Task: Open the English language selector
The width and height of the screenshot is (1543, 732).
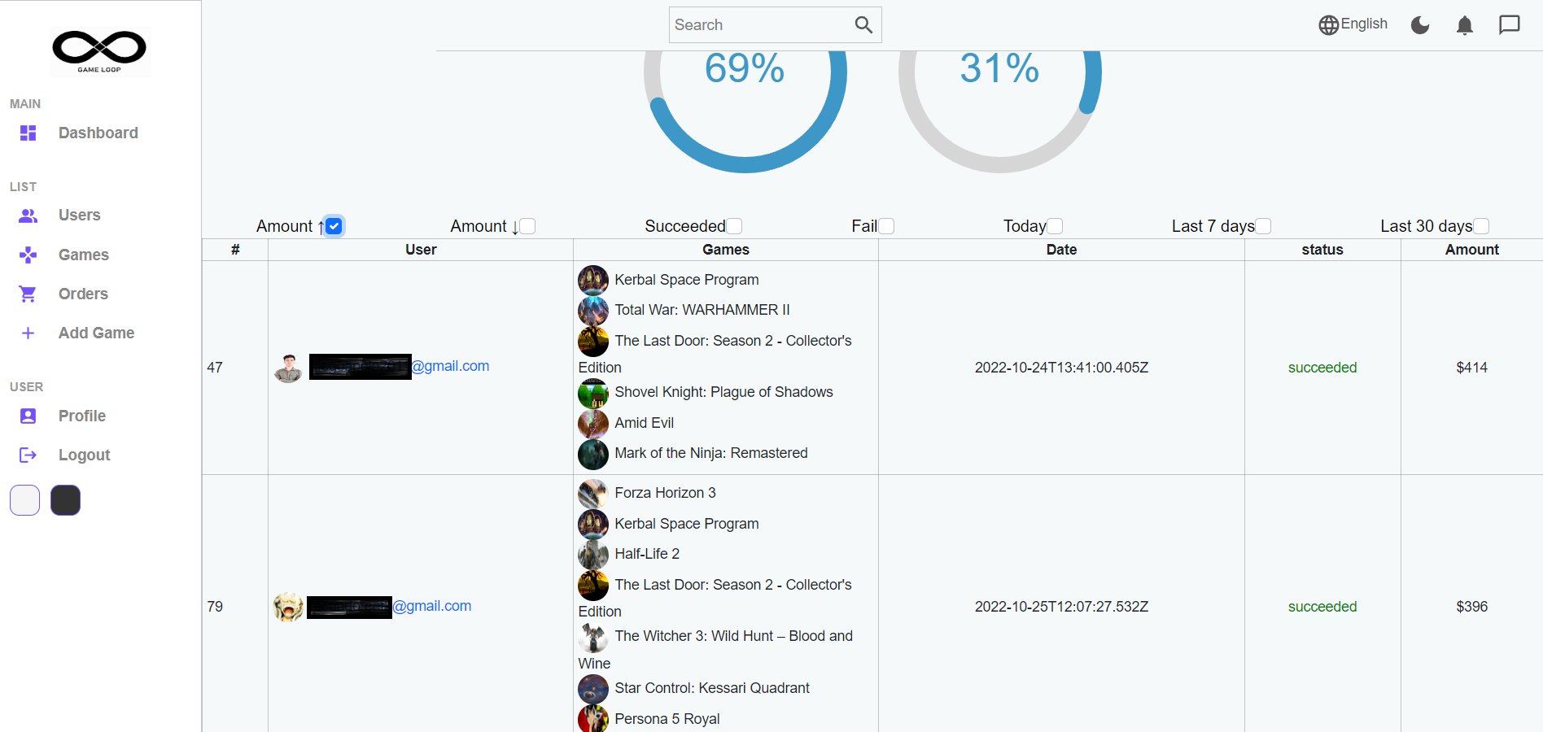Action: point(1353,24)
